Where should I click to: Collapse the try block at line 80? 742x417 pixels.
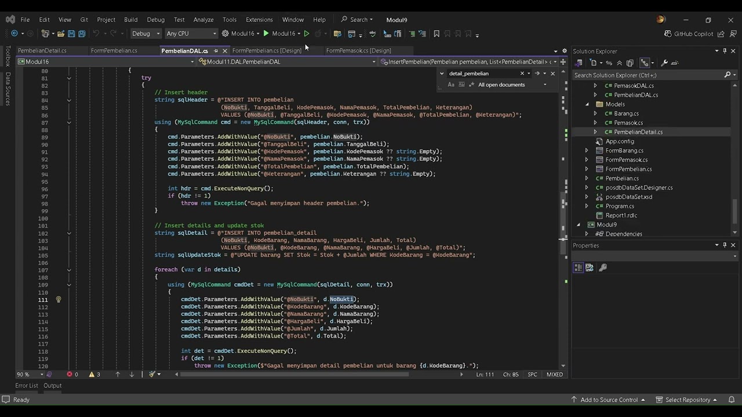(68, 78)
